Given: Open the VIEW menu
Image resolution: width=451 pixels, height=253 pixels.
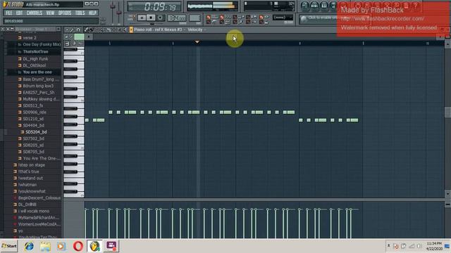Looking at the screenshot, I should click(50, 13).
